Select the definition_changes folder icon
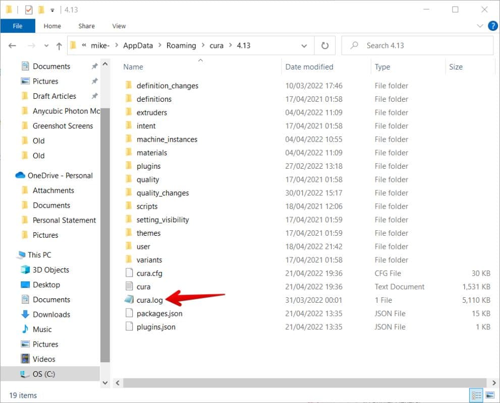Screen dimensions: 500x403 pyautogui.click(x=129, y=85)
